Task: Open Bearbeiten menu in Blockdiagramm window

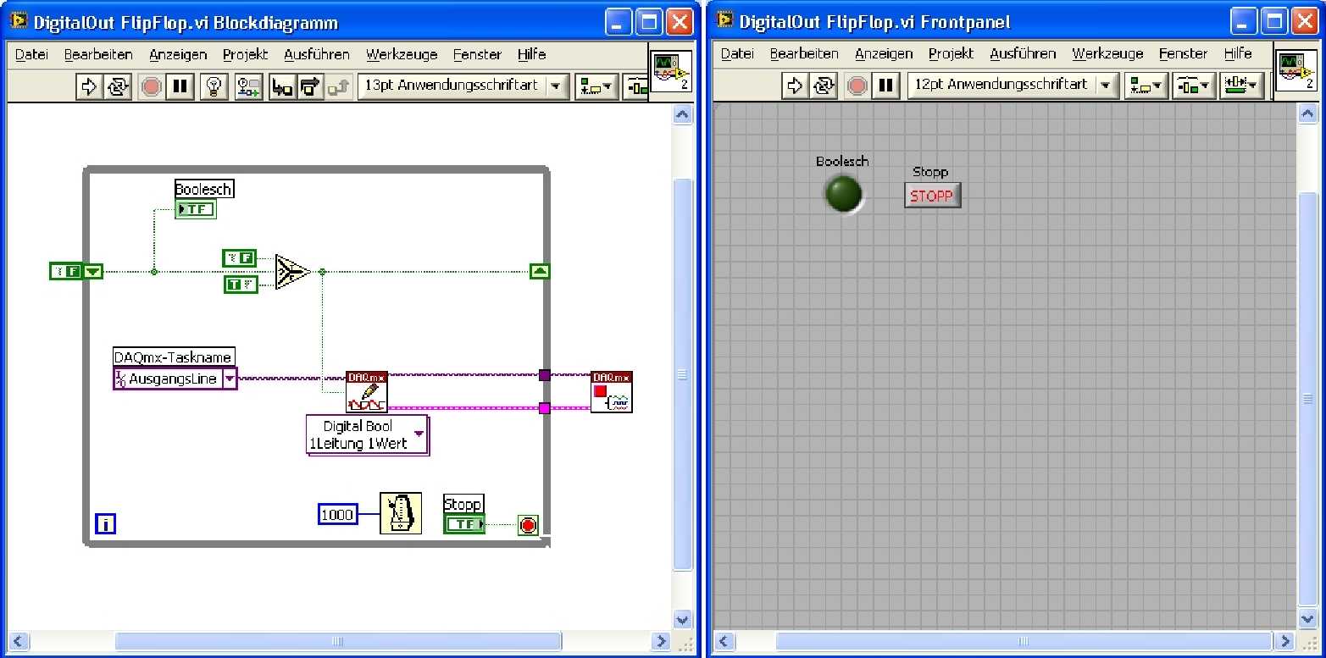Action: [x=98, y=54]
